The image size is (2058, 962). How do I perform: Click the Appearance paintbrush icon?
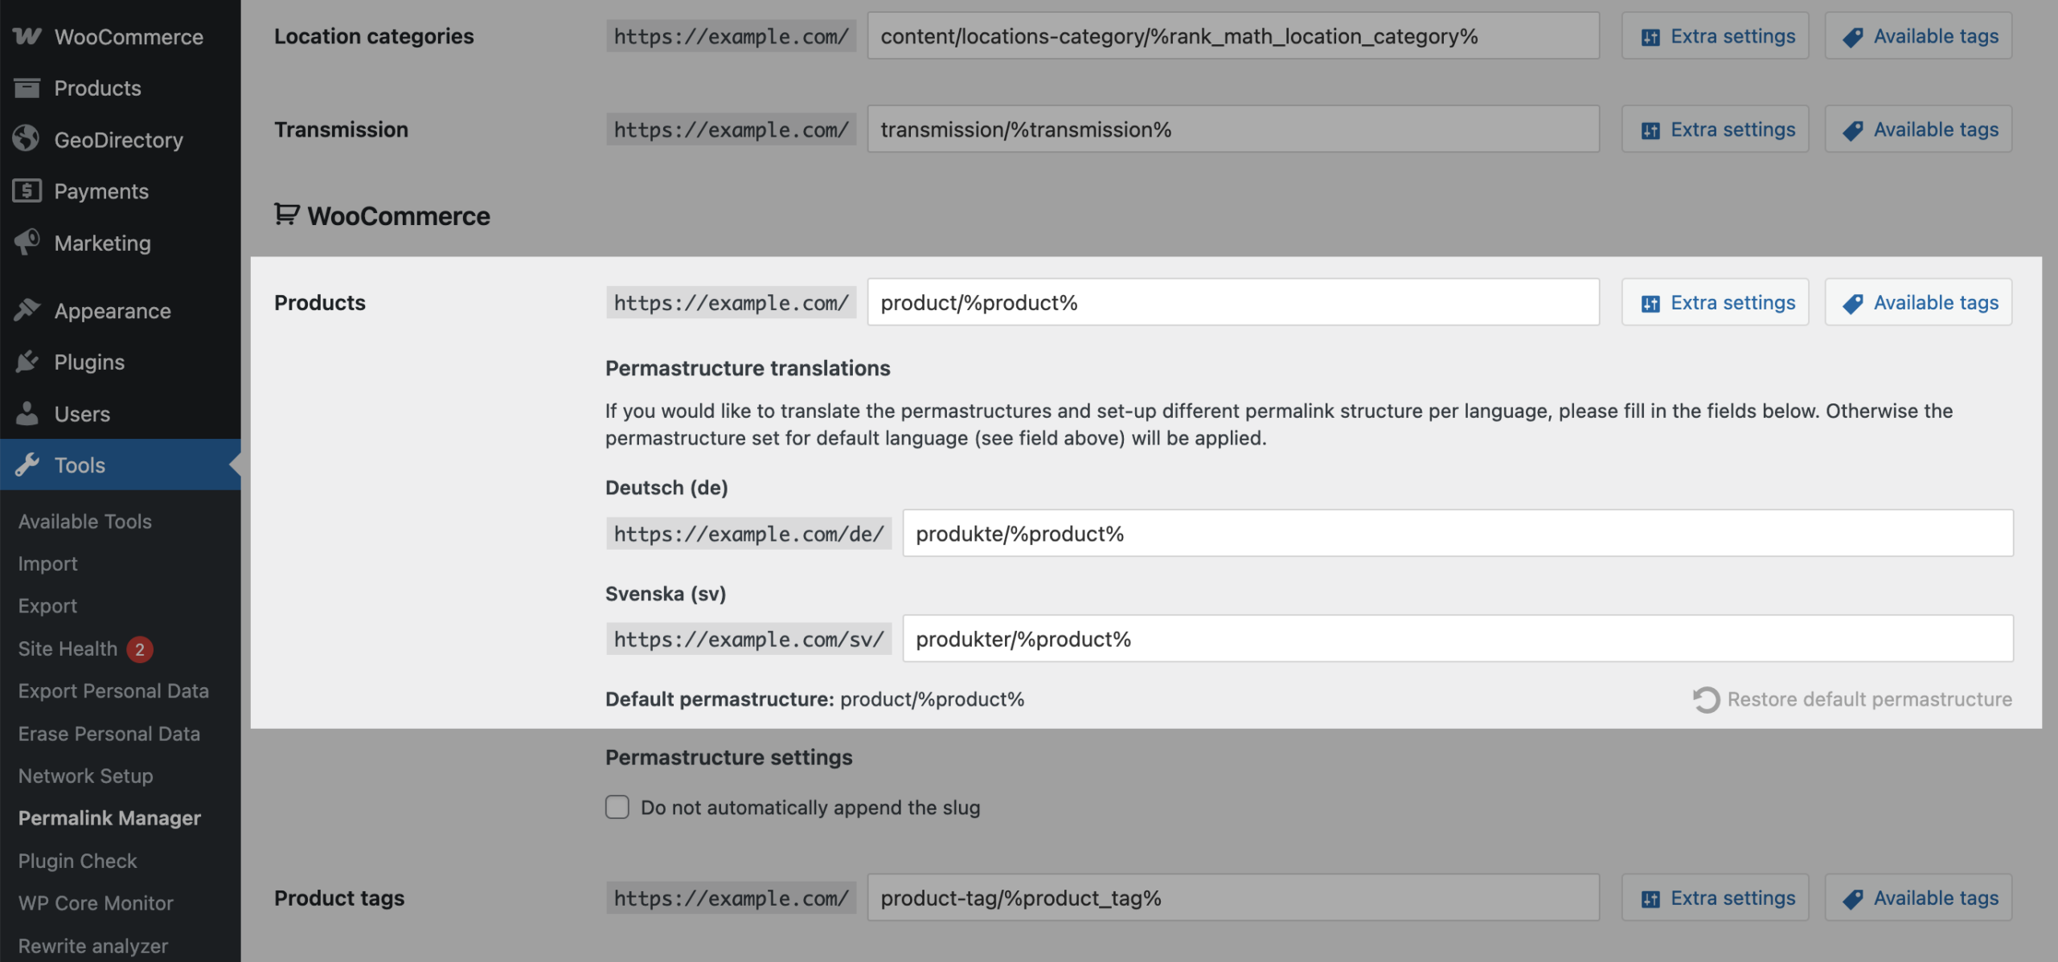pos(27,310)
